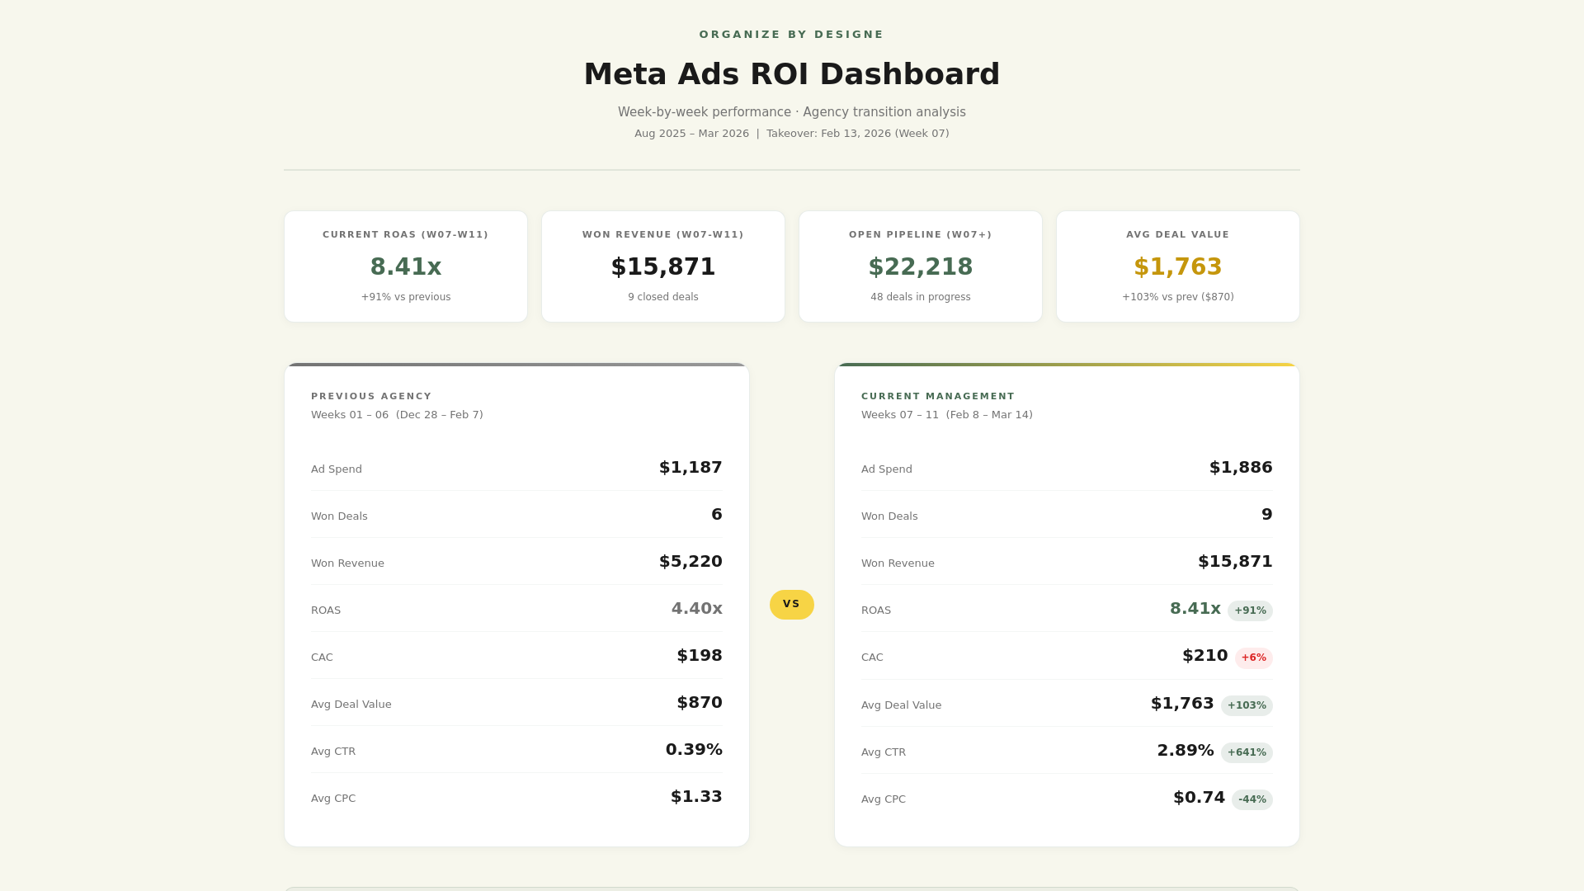Click the Avg Deal Value $1,763 card value
Viewport: 1584px width, 891px height.
(x=1178, y=267)
